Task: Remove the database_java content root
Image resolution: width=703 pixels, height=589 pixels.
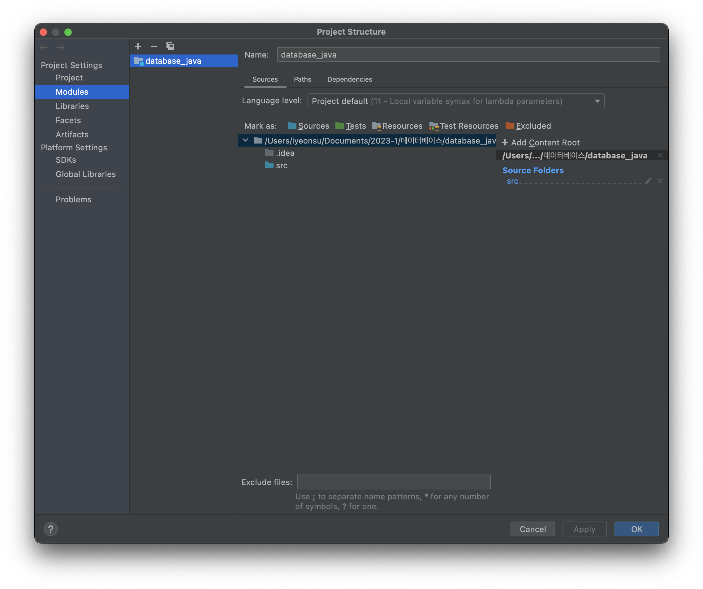Action: coord(660,155)
